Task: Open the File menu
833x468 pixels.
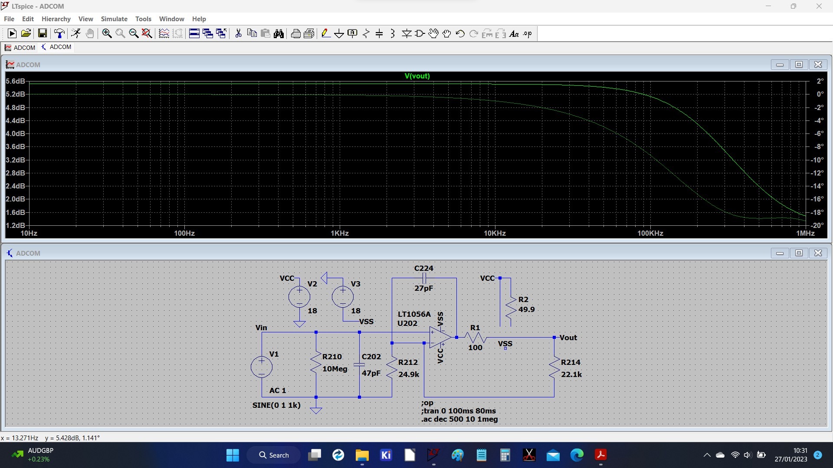Action: pos(9,19)
